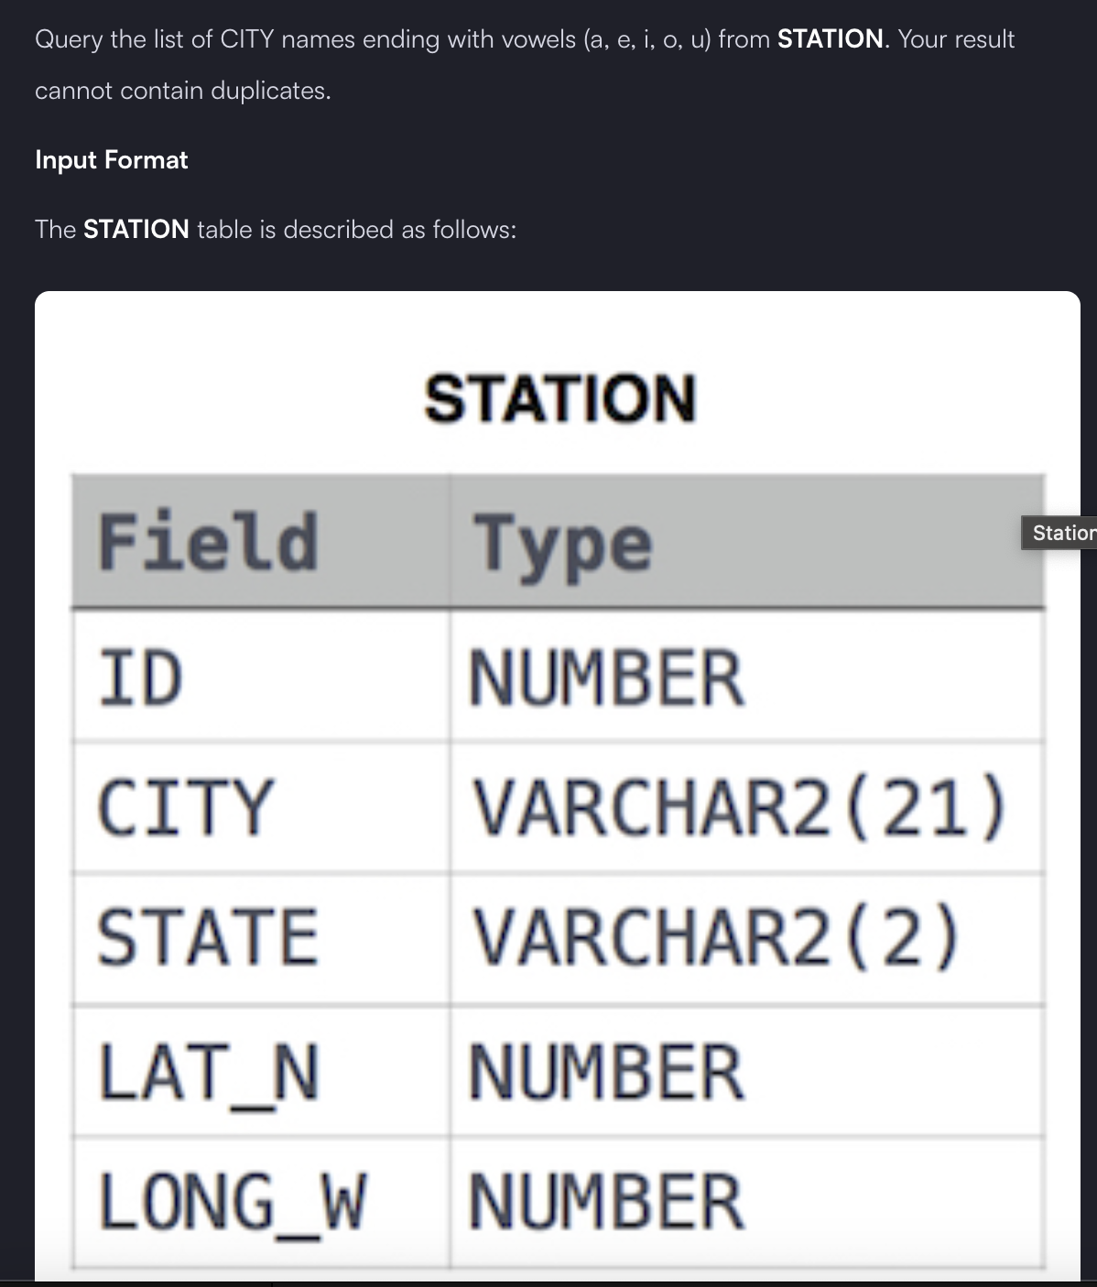This screenshot has height=1287, width=1097.
Task: Select the LAT_N field cell
Action: coord(261,1071)
